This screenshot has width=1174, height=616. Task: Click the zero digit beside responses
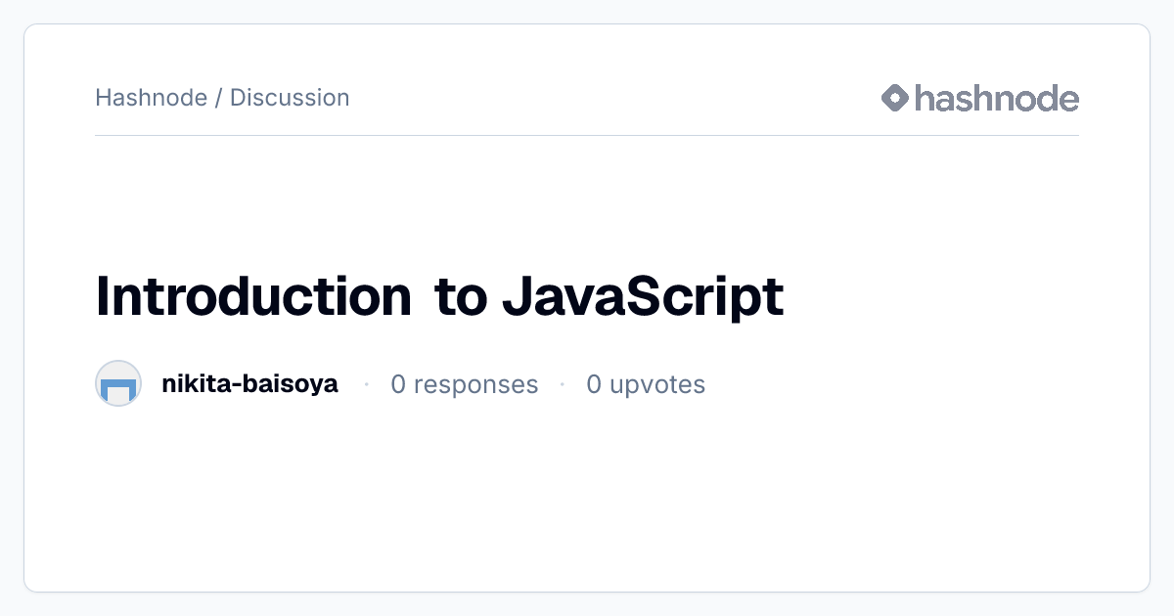[398, 384]
